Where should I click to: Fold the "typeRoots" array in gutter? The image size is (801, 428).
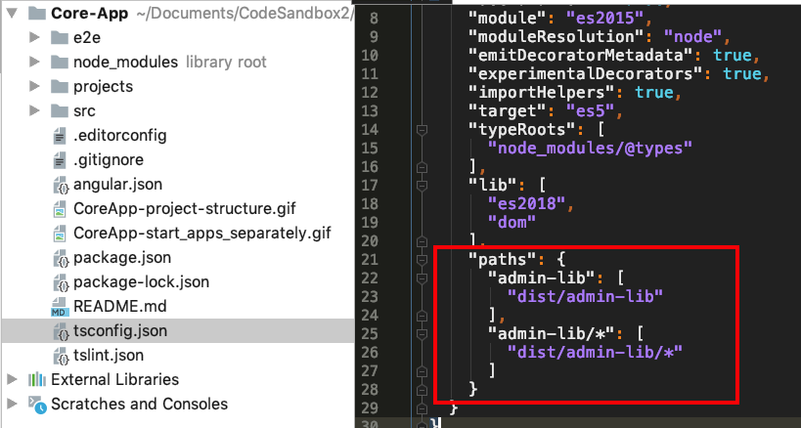(422, 129)
